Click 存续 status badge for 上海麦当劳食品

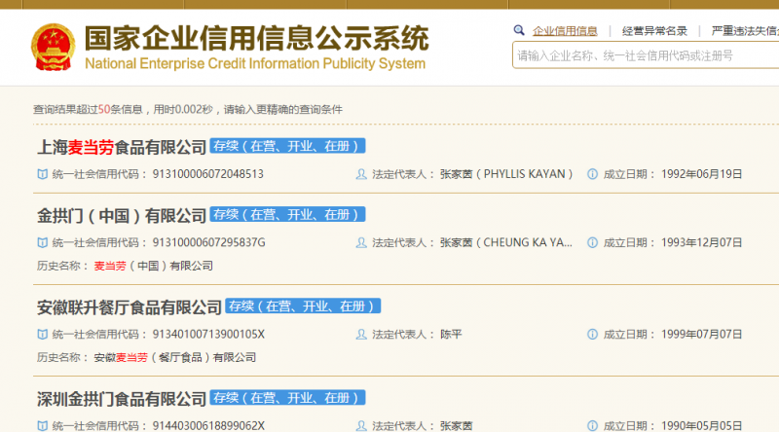click(x=288, y=147)
